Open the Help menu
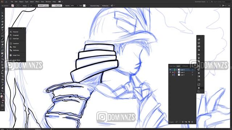The height and width of the screenshot is (130, 232). click(x=54, y=1)
